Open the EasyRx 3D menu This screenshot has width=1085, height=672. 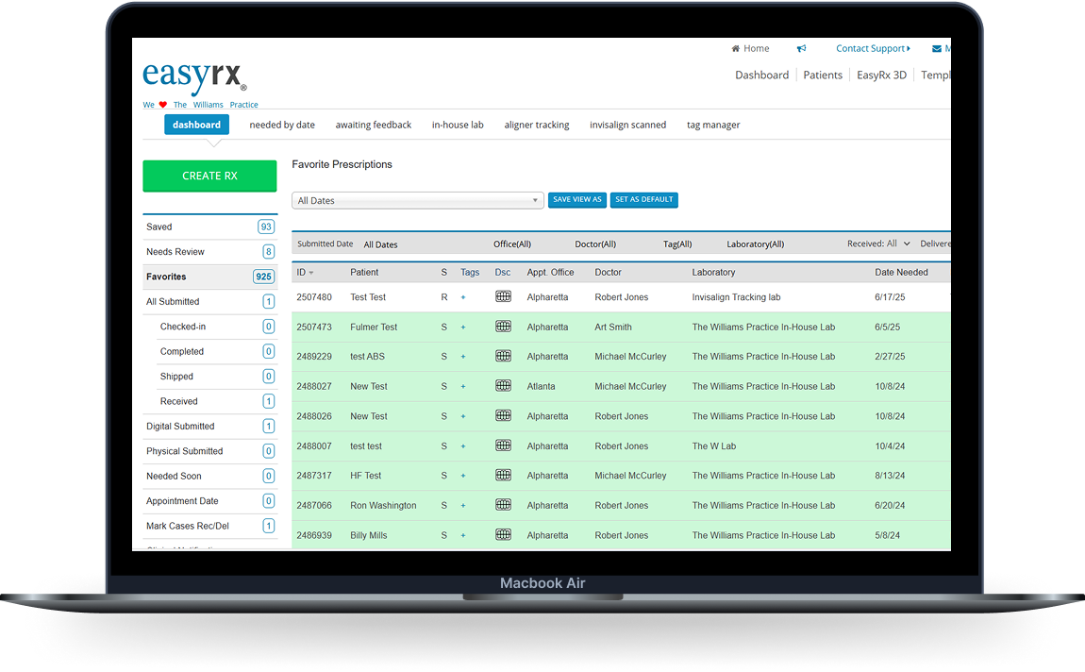(881, 75)
